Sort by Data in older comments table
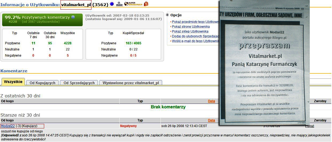The width and height of the screenshot is (332, 142). (x=211, y=120)
